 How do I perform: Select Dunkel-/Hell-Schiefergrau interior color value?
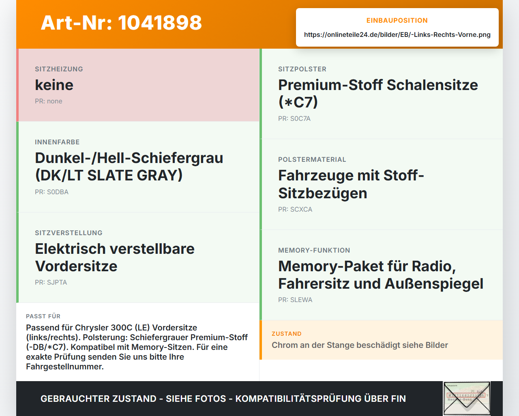129,166
